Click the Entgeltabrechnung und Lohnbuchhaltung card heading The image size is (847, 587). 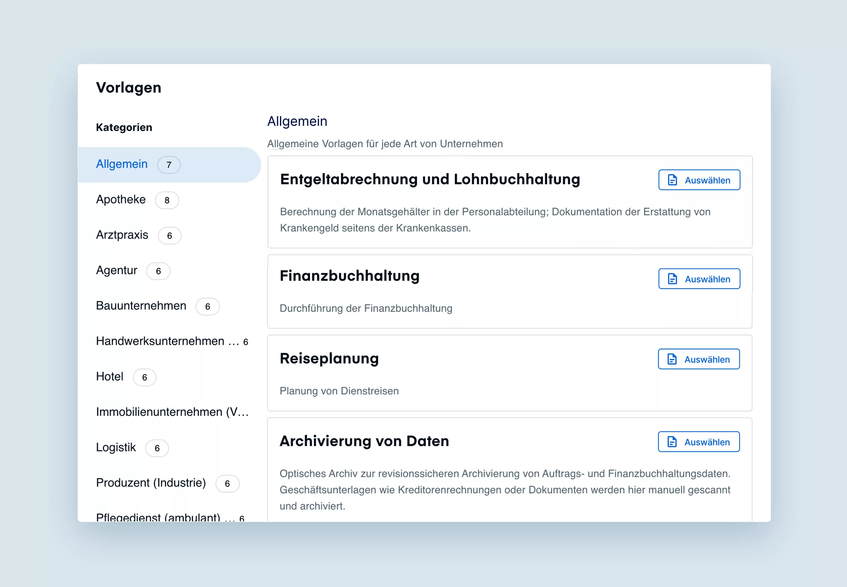(430, 179)
